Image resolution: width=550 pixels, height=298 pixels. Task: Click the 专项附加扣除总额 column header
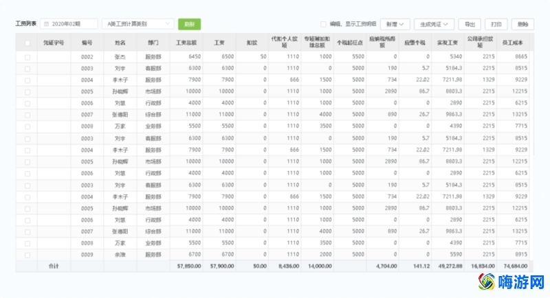point(317,42)
